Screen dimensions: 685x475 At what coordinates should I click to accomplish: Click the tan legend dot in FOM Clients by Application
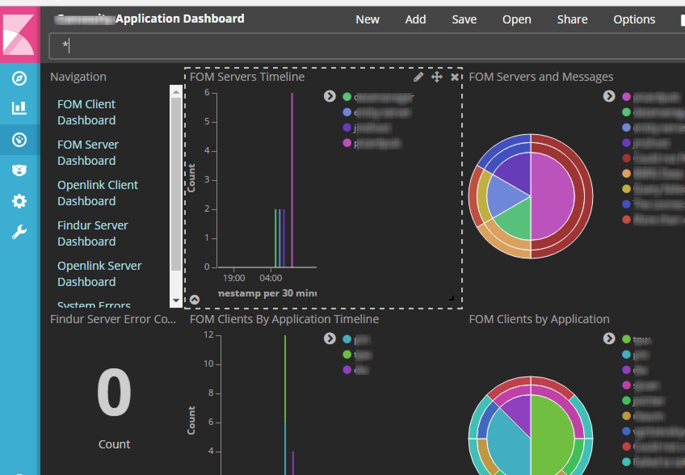point(626,416)
